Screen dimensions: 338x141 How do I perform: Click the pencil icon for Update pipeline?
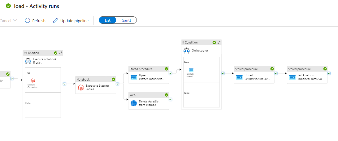tap(55, 21)
